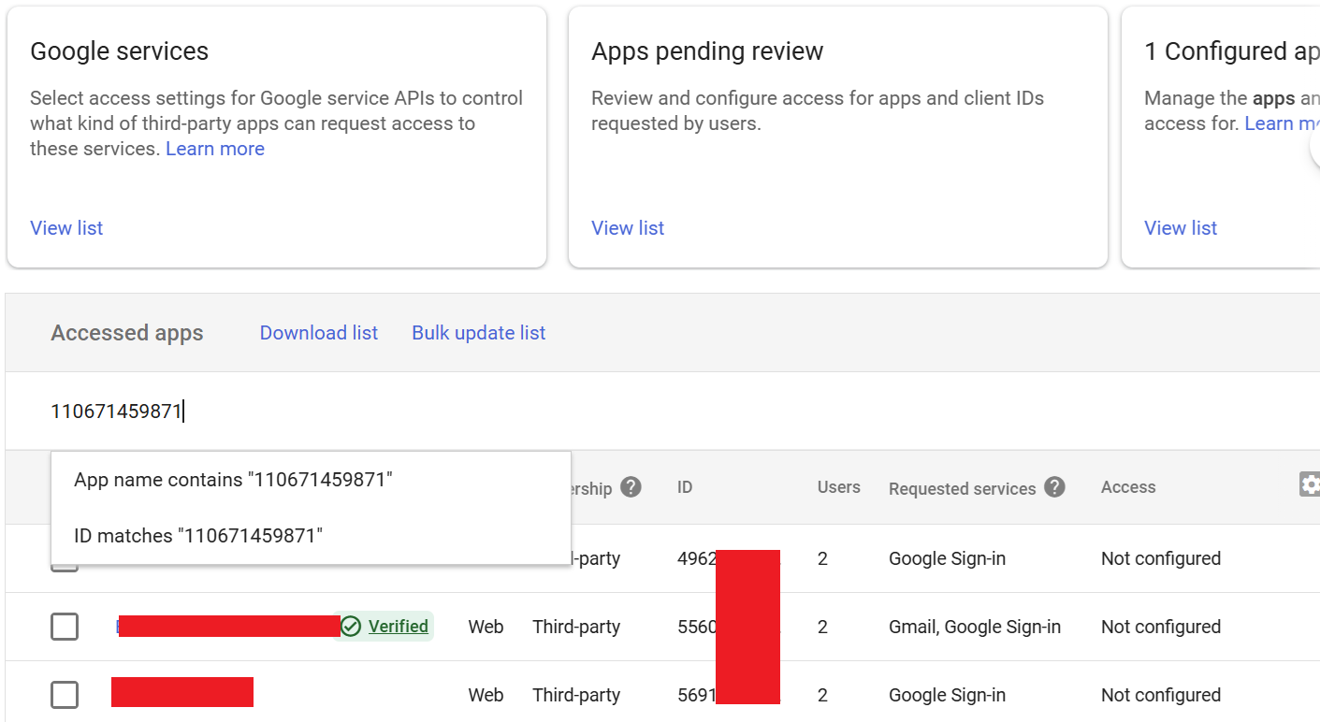Open View list under Google services
This screenshot has height=722, width=1320.
66,227
